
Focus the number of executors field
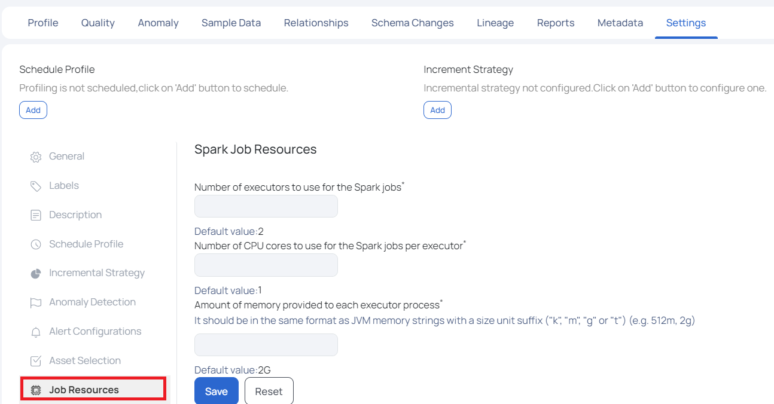tap(266, 206)
